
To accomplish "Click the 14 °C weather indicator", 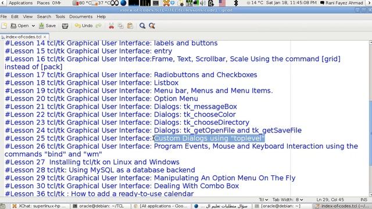I will [255, 3].
